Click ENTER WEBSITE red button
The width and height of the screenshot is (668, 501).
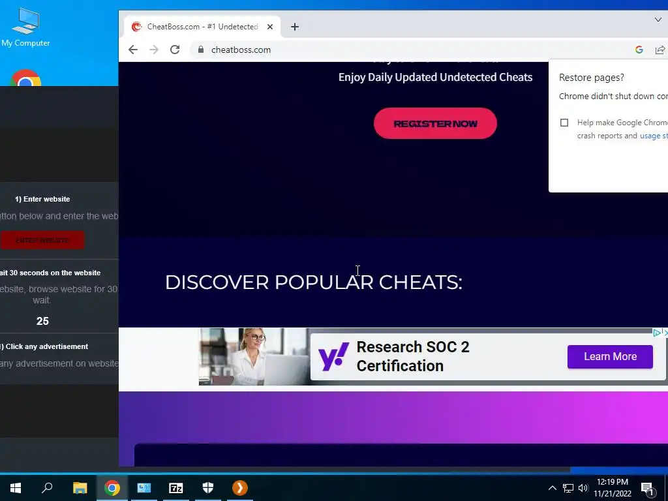(42, 240)
